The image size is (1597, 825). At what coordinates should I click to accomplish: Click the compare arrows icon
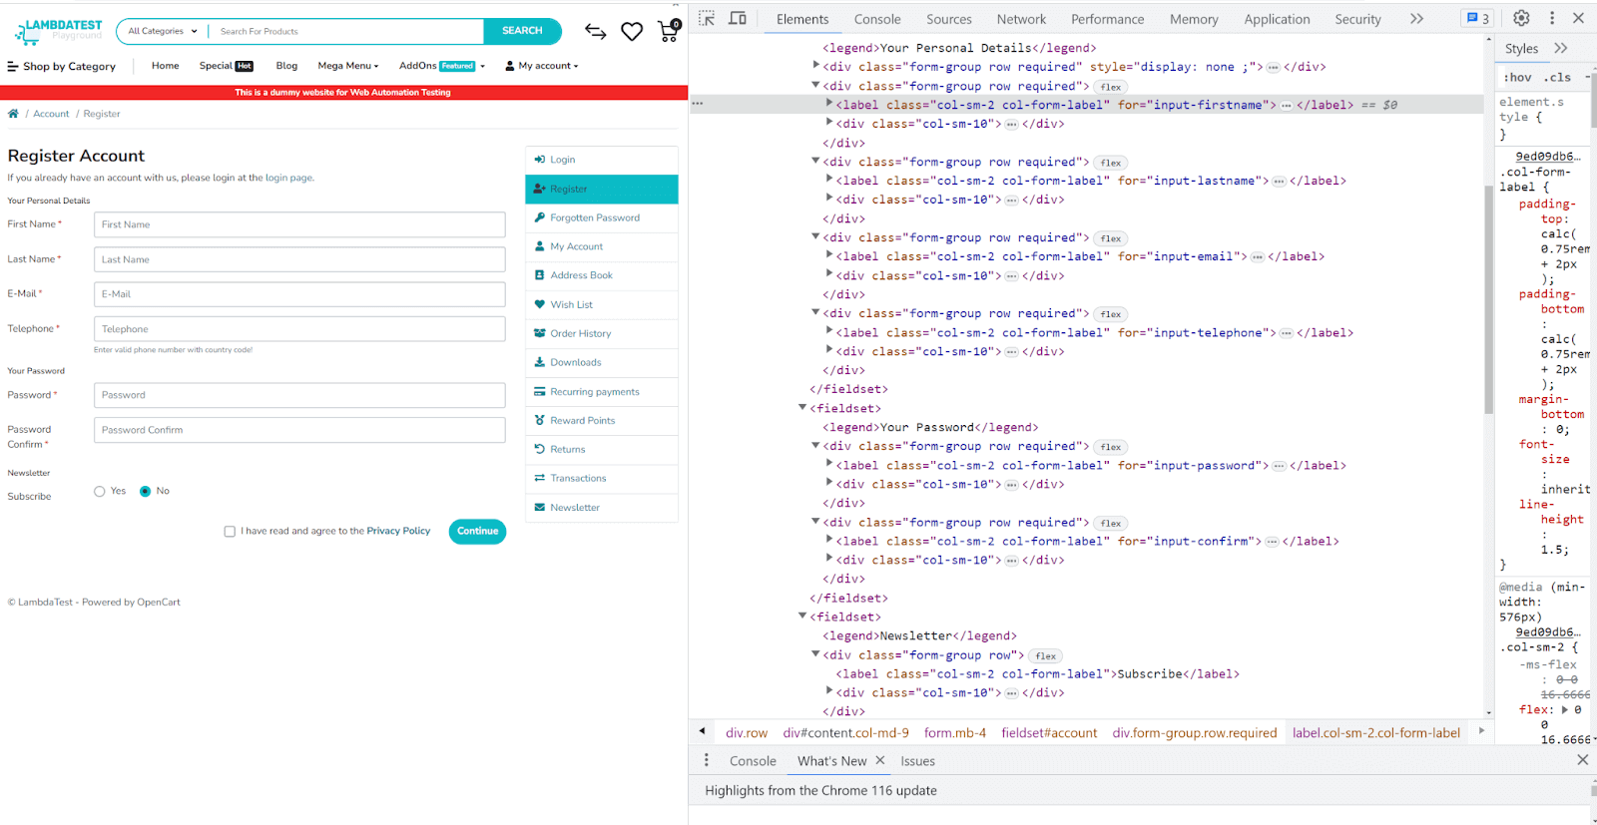tap(596, 32)
